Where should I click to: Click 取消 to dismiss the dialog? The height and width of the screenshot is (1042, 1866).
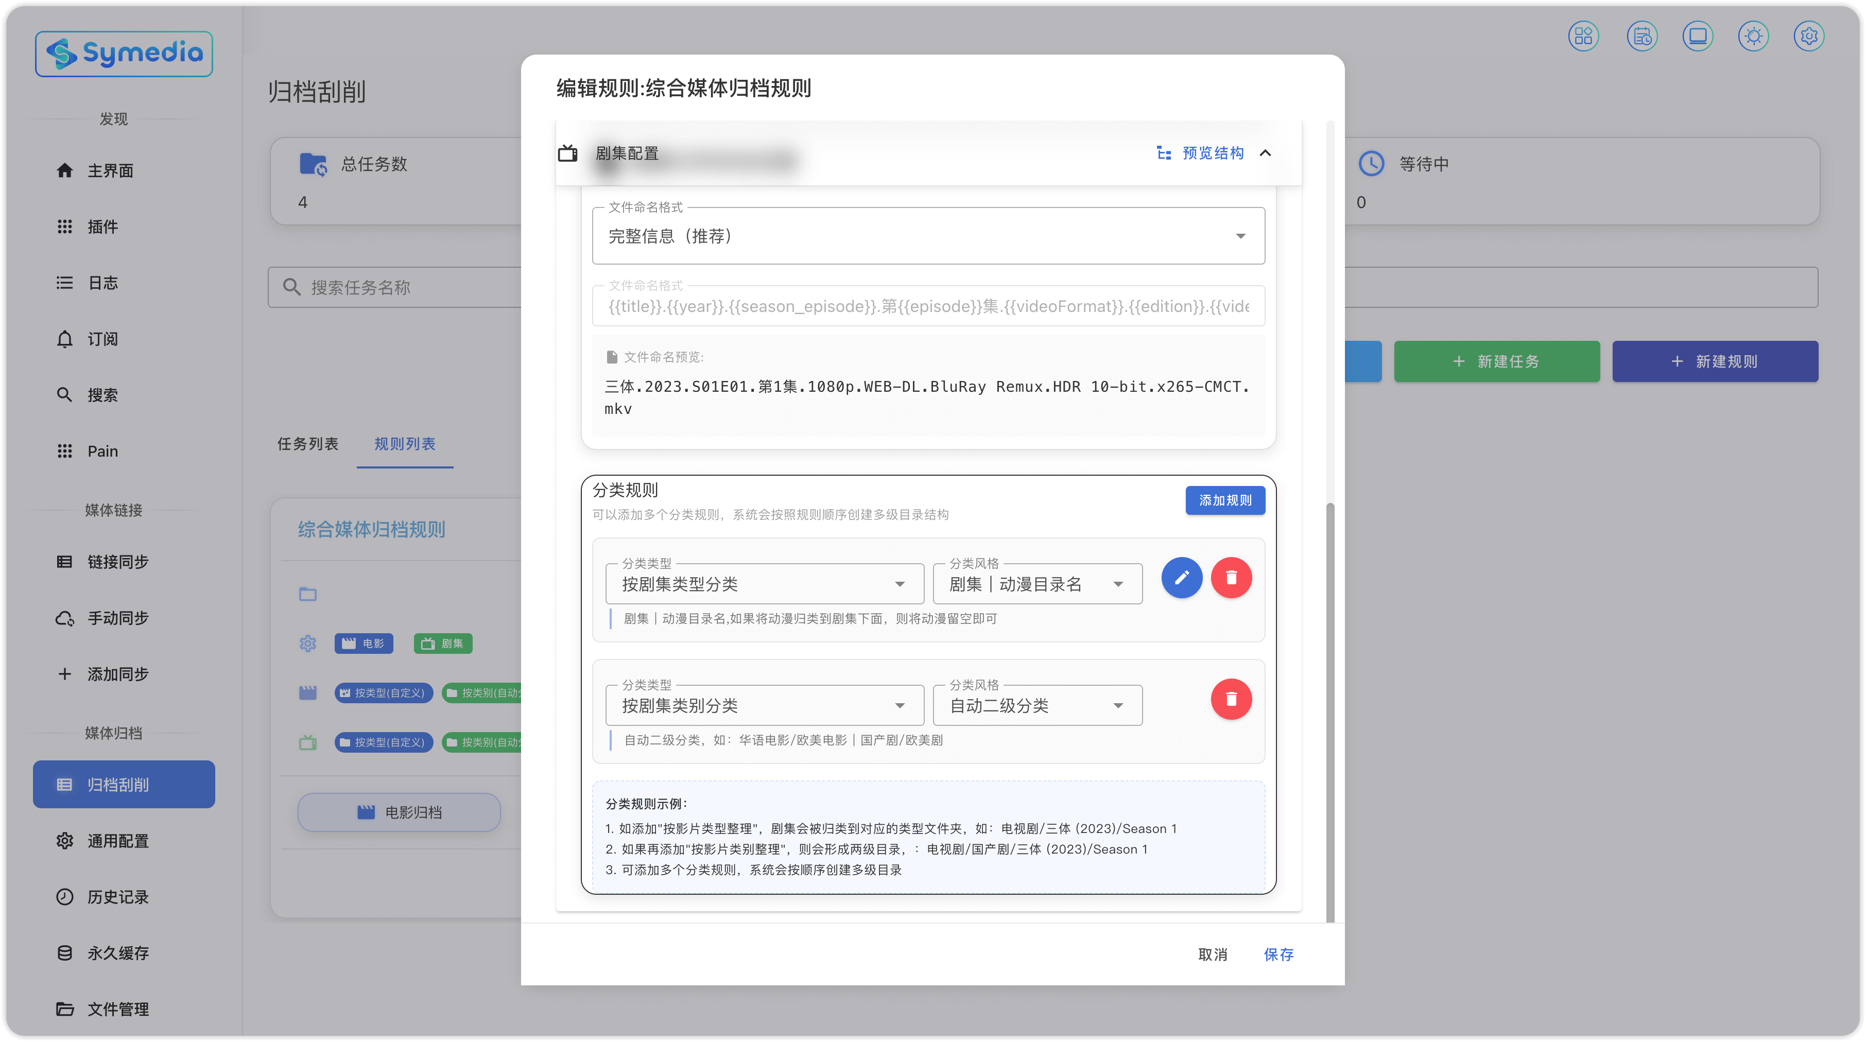pos(1213,954)
